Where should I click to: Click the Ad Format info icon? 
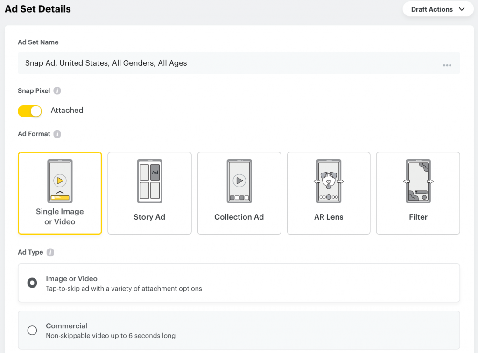(57, 134)
